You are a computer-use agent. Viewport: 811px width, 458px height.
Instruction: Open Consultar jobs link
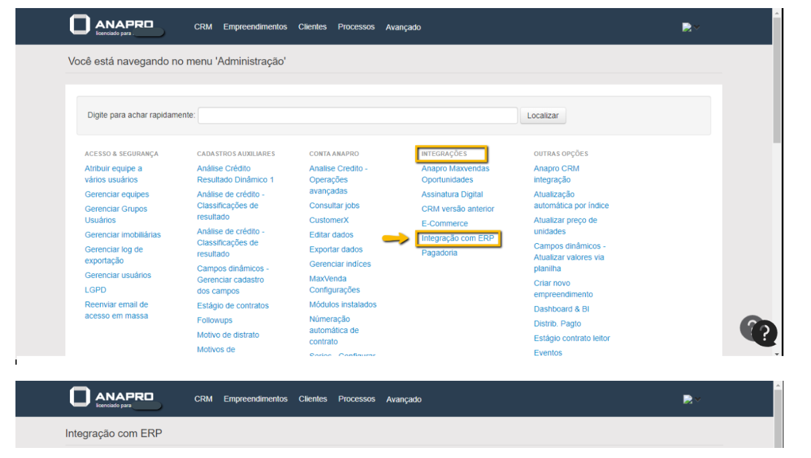tap(334, 205)
